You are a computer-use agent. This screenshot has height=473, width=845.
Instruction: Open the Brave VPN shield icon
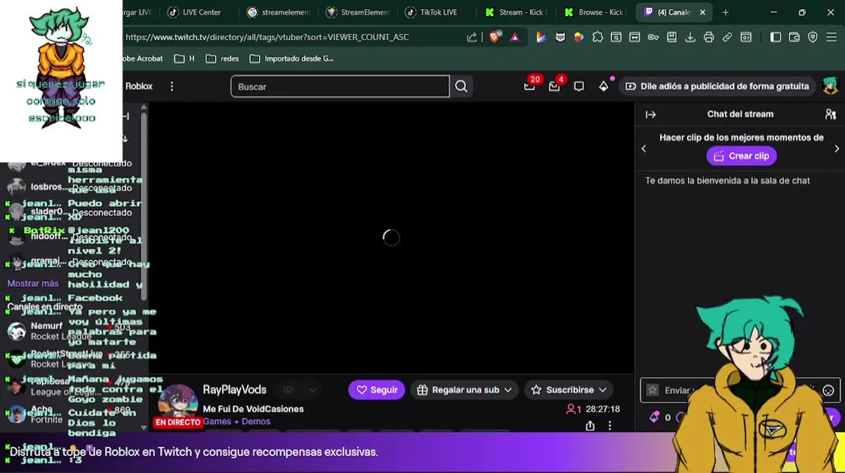click(x=813, y=37)
